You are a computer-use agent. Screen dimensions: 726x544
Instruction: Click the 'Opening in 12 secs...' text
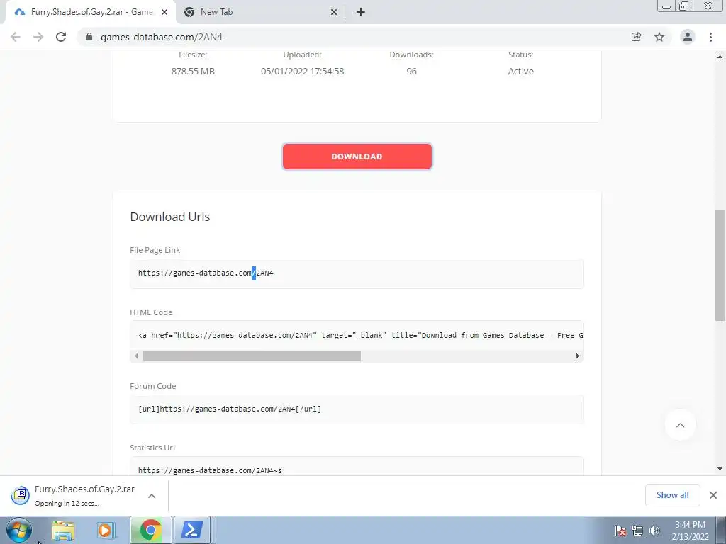(67, 504)
